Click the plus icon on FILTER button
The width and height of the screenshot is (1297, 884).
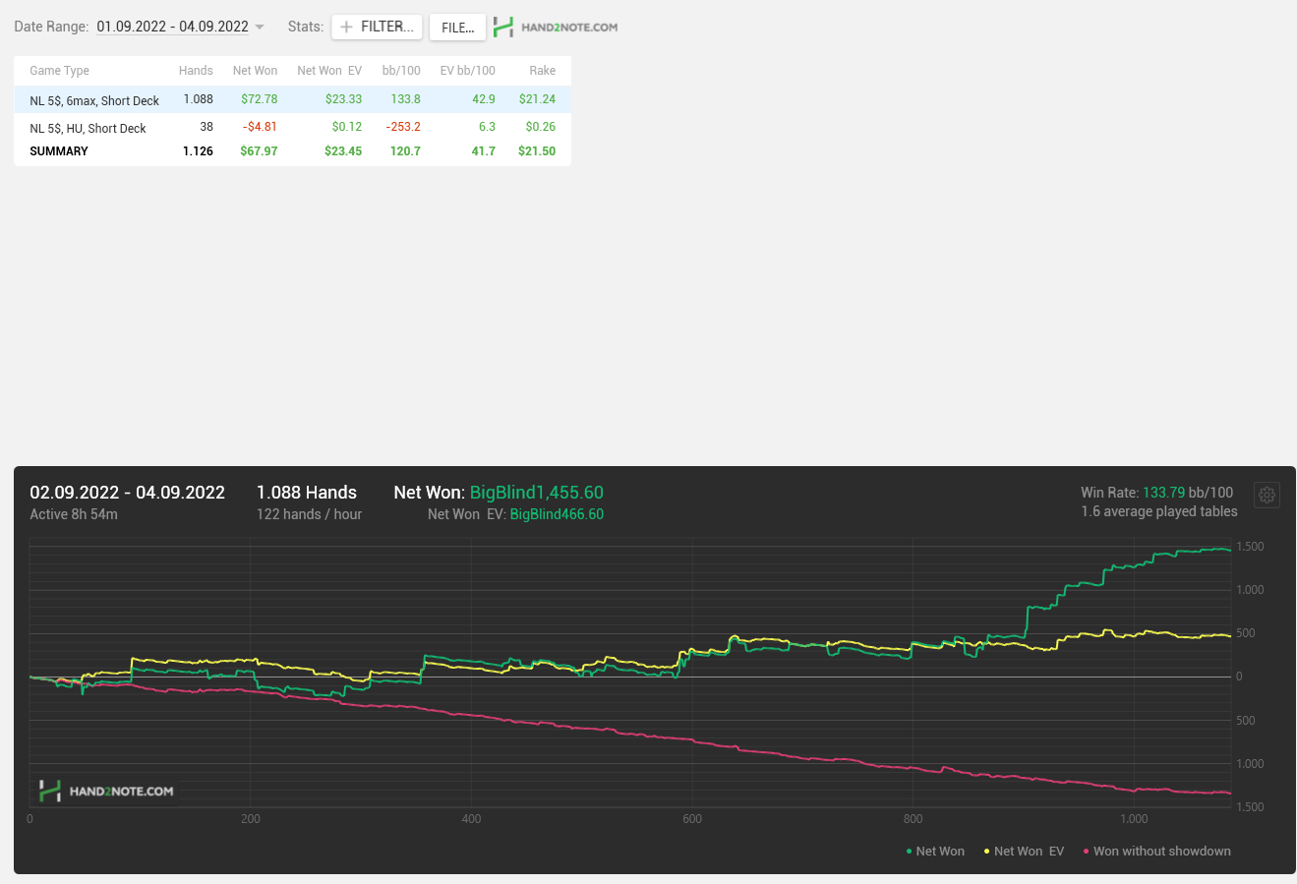[x=346, y=28]
